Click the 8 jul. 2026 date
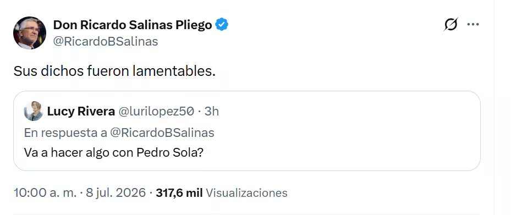 tap(116, 192)
